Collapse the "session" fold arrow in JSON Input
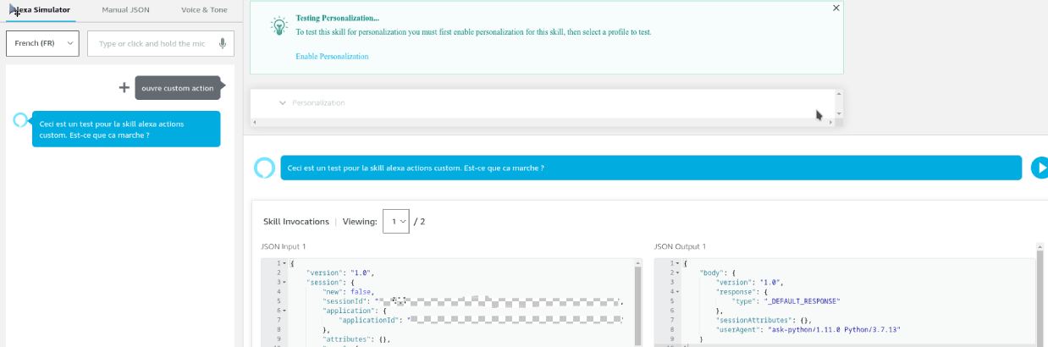 (284, 282)
